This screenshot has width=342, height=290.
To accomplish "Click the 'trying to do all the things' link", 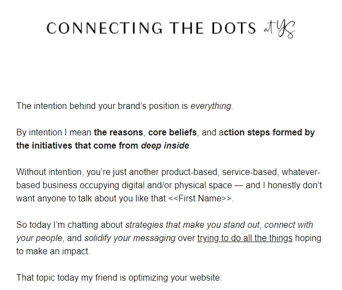I will [x=245, y=238].
